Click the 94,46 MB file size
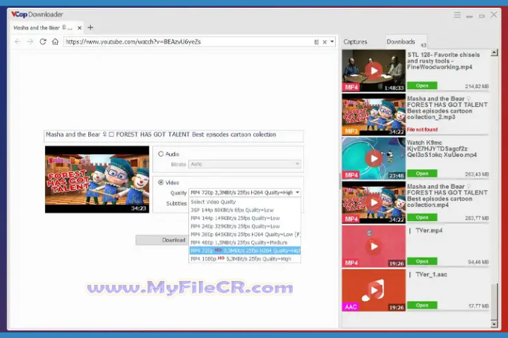Image resolution: width=508 pixels, height=338 pixels. coord(478,262)
